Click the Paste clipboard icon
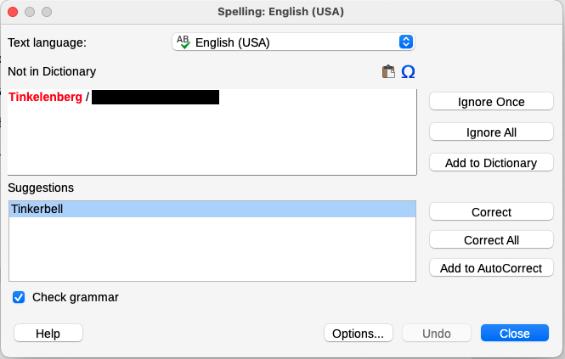The height and width of the screenshot is (359, 565). (388, 72)
